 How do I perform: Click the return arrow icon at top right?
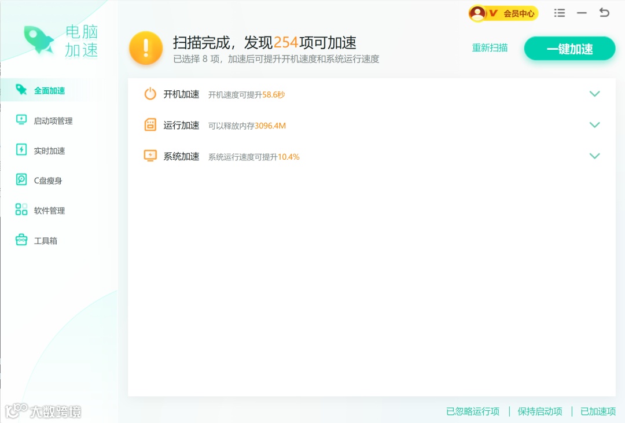604,13
